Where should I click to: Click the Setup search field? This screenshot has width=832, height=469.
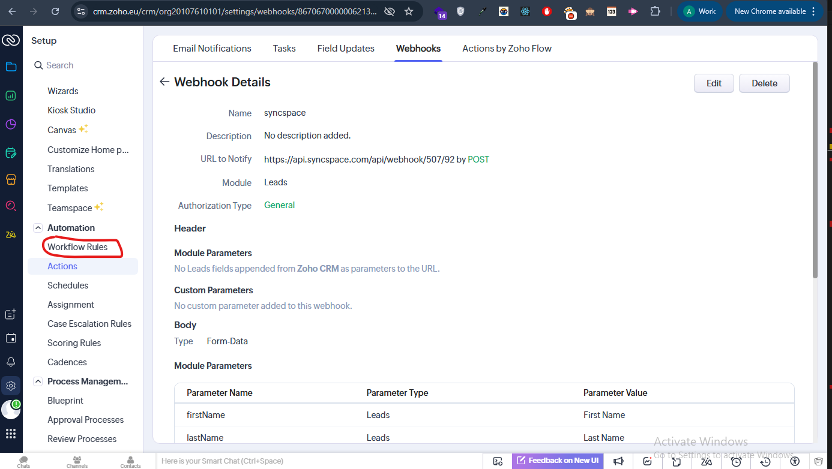point(84,65)
